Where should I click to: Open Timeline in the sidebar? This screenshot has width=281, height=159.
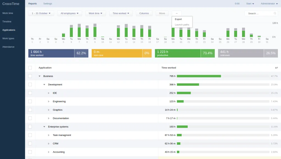7,21
